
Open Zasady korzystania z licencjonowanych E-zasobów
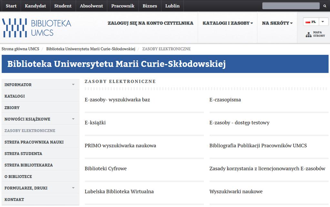(x=267, y=169)
